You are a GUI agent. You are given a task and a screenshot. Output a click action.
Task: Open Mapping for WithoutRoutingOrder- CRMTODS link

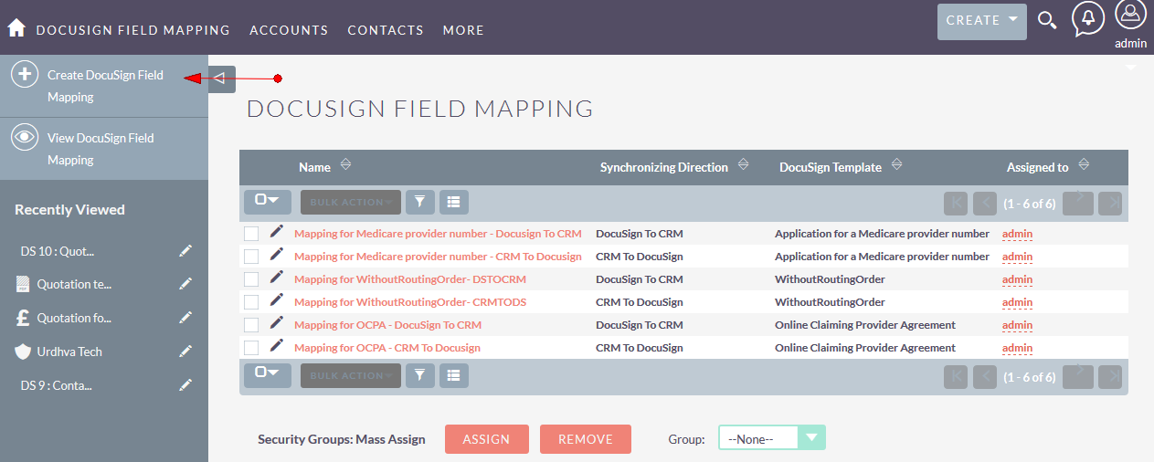tap(409, 302)
